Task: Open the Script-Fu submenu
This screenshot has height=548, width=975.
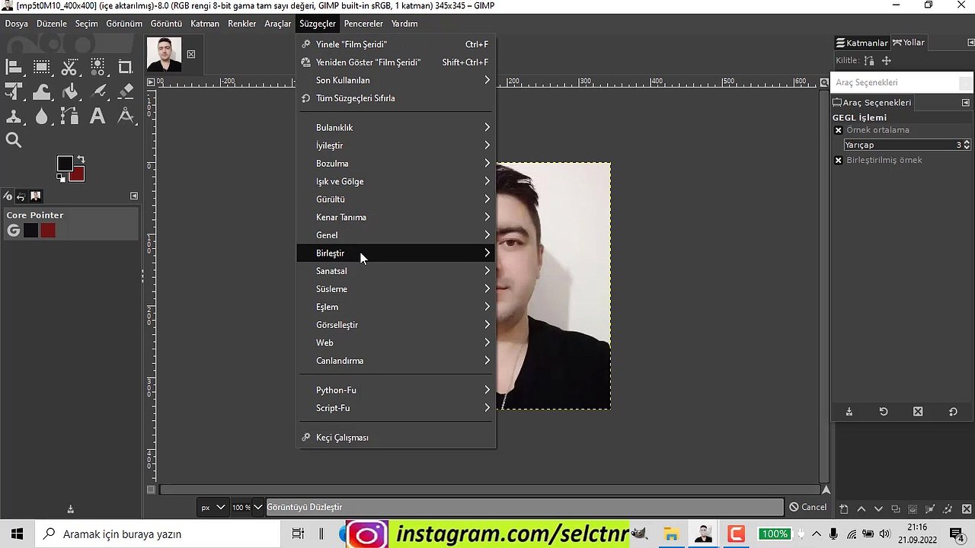Action: click(x=396, y=408)
